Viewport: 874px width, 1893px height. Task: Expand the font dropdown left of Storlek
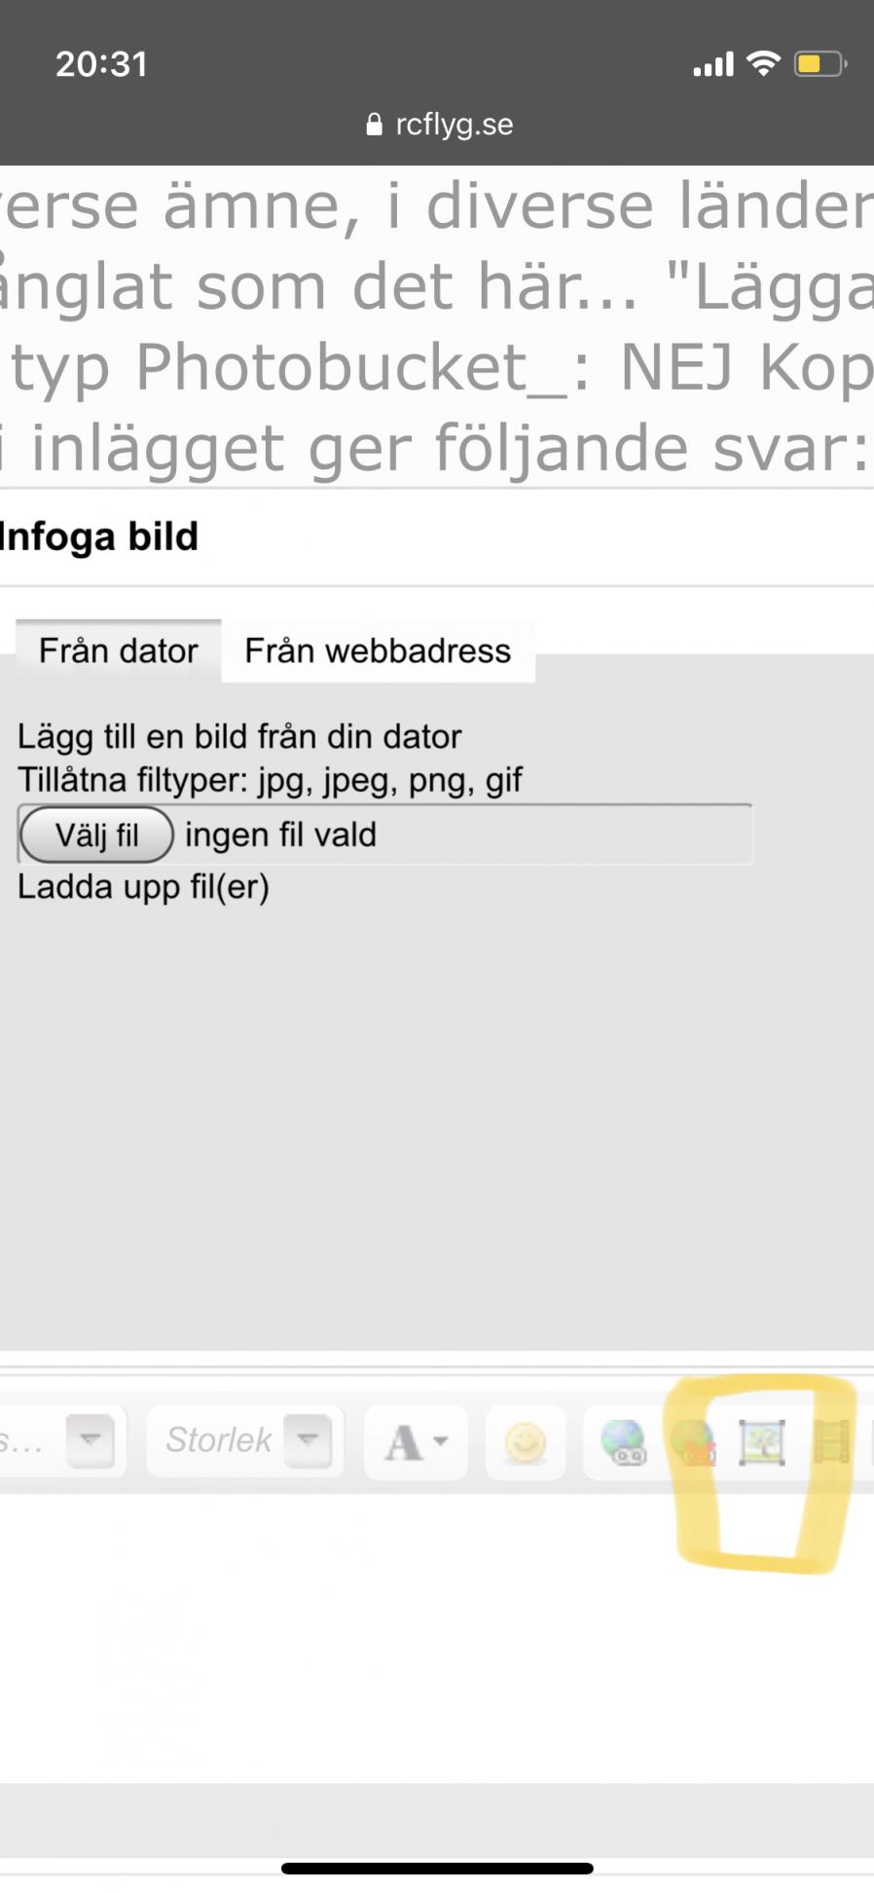90,1440
